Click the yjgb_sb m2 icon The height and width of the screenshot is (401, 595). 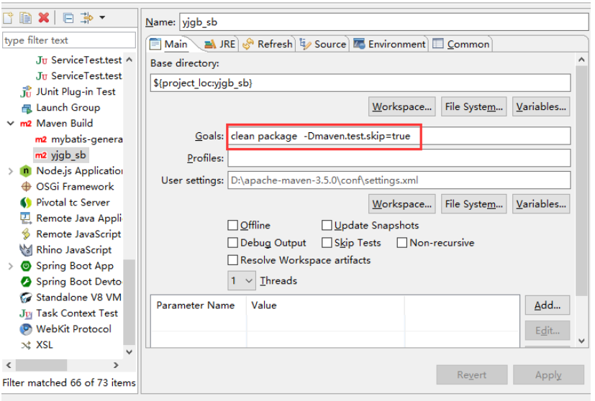(x=40, y=155)
